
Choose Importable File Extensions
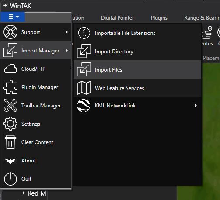(138, 33)
